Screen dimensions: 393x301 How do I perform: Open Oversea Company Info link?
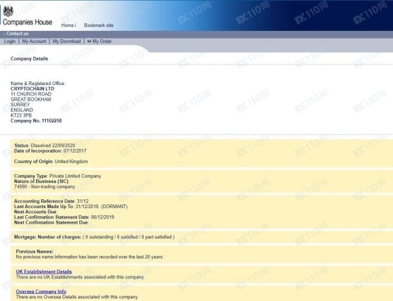tap(41, 291)
